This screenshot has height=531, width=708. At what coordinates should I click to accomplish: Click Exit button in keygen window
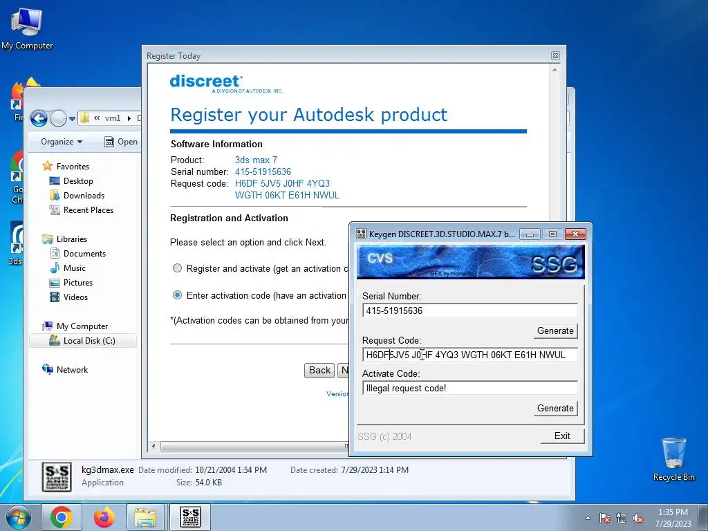pyautogui.click(x=562, y=436)
